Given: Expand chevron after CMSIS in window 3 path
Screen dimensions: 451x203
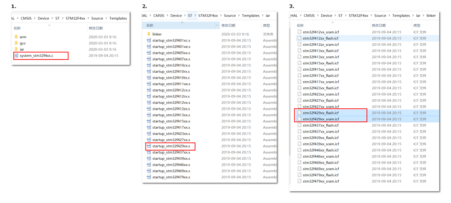Looking at the screenshot, I should (318, 15).
